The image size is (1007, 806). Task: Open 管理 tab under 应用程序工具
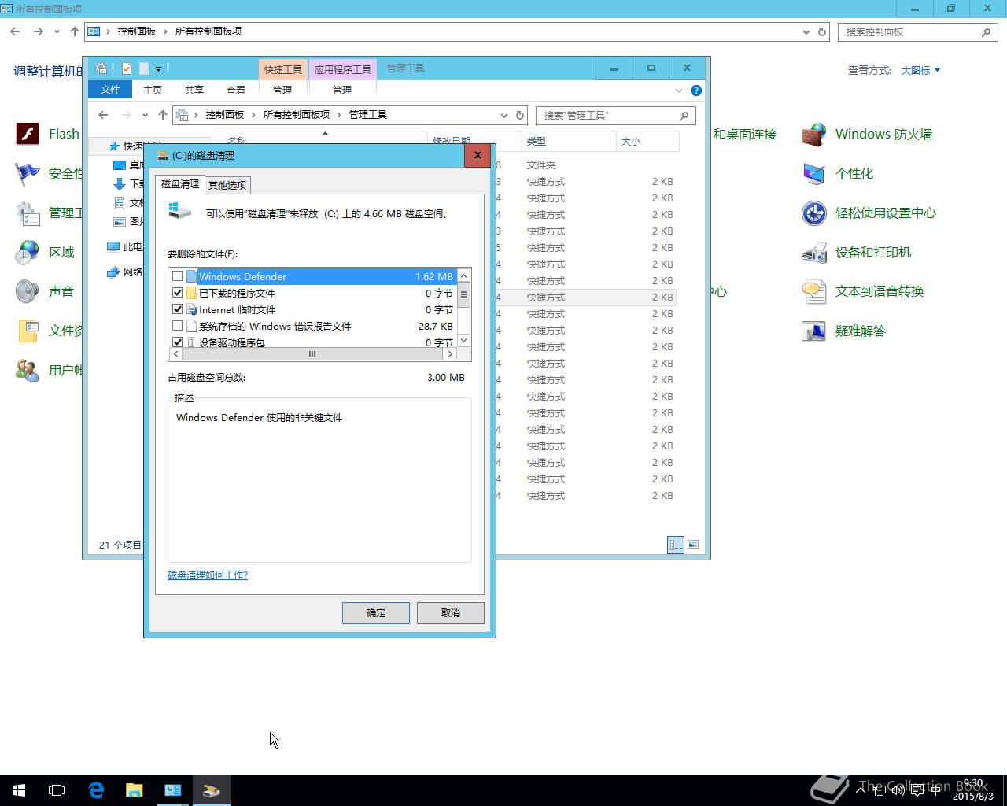tap(342, 90)
